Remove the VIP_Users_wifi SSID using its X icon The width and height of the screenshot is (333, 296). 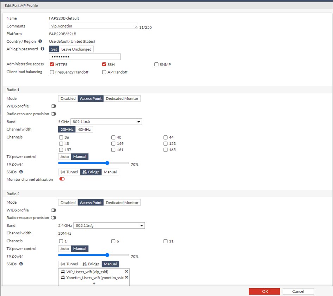[126, 271]
